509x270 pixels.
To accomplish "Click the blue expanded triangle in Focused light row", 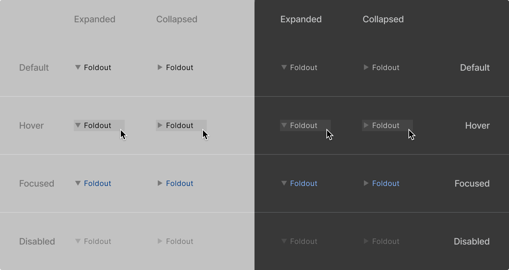I will [x=78, y=183].
